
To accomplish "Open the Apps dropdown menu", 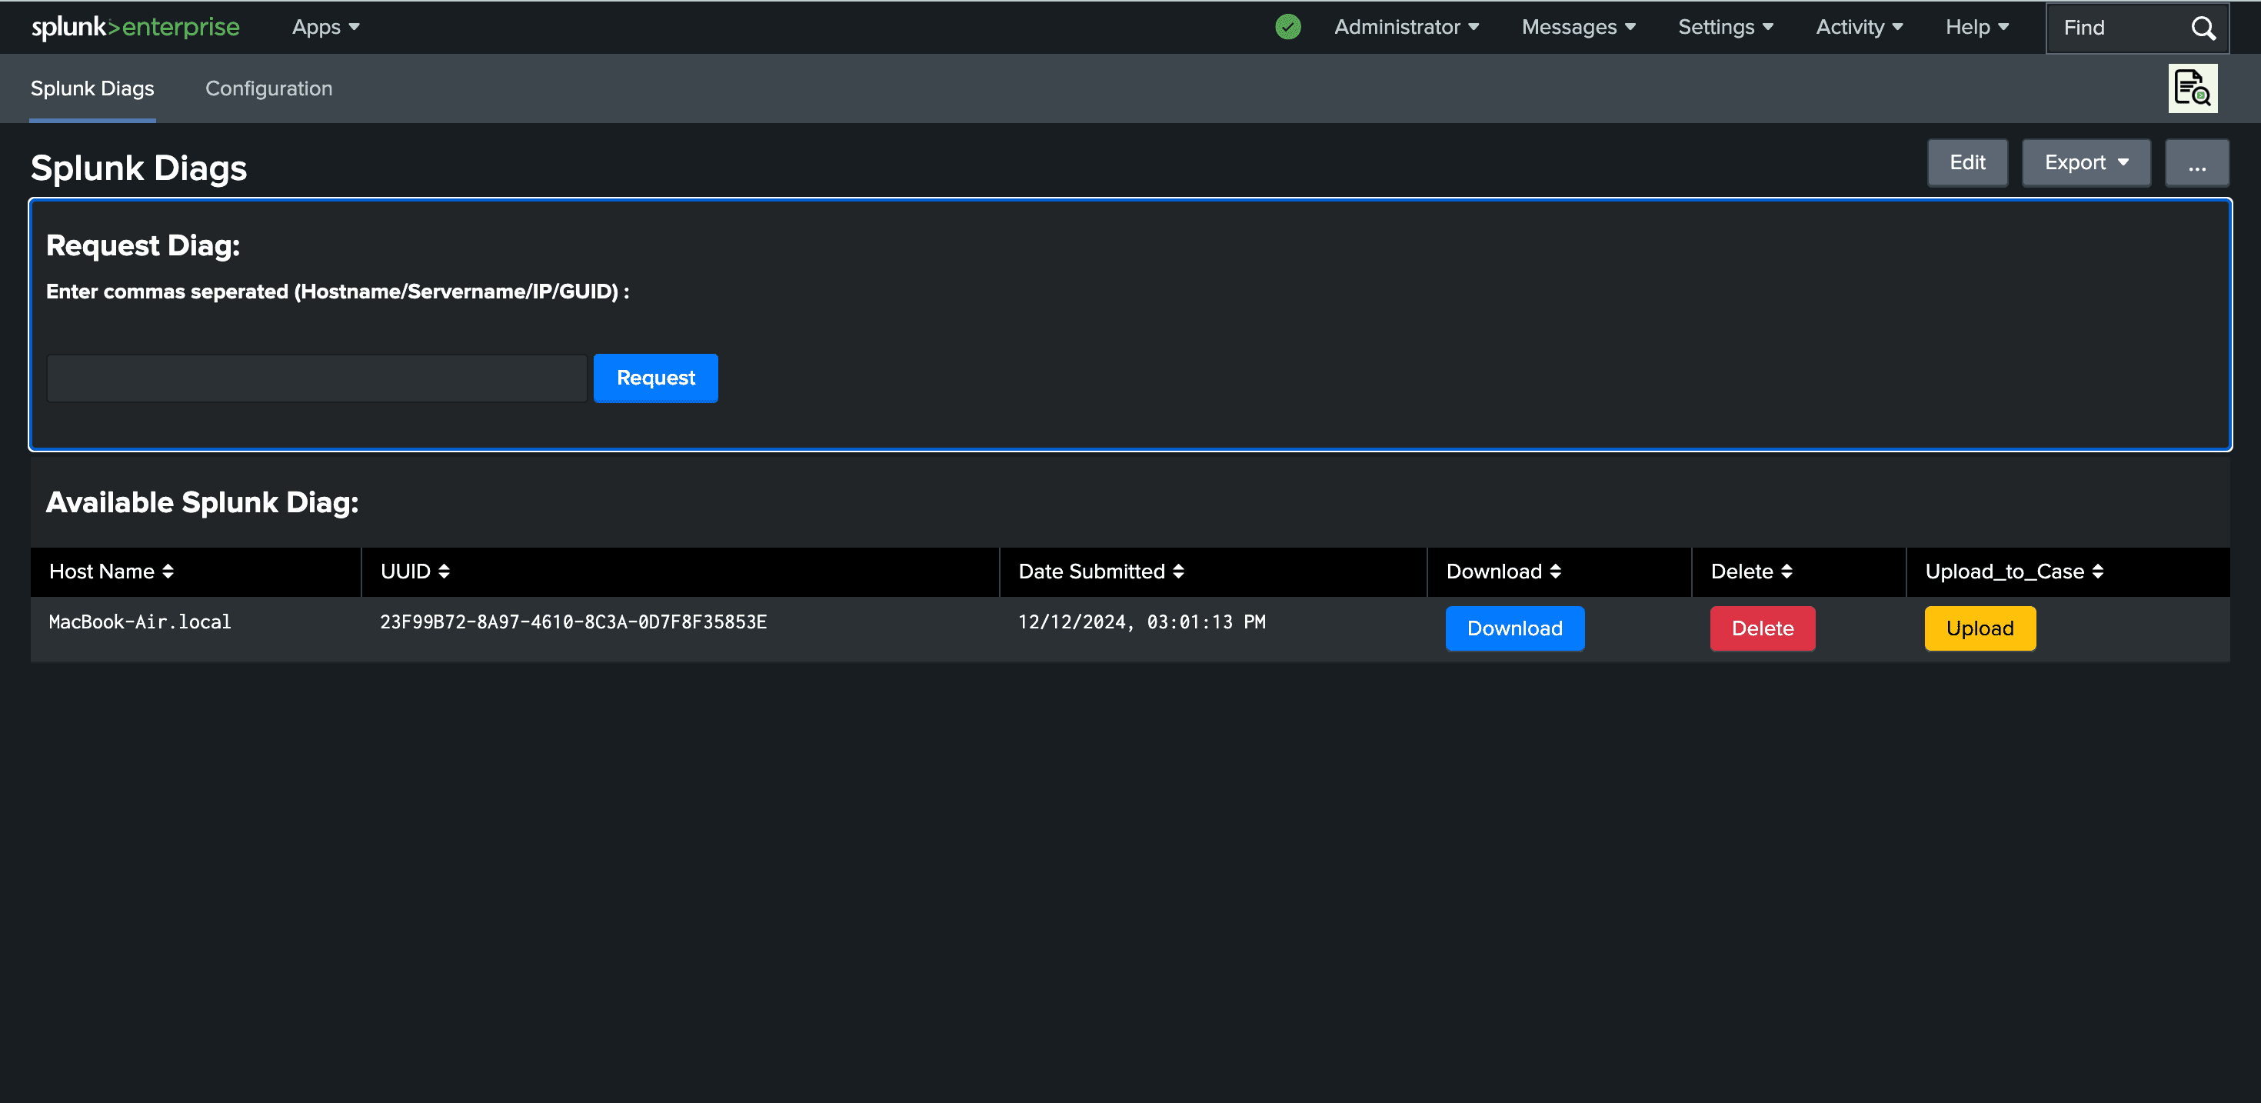I will [x=325, y=27].
